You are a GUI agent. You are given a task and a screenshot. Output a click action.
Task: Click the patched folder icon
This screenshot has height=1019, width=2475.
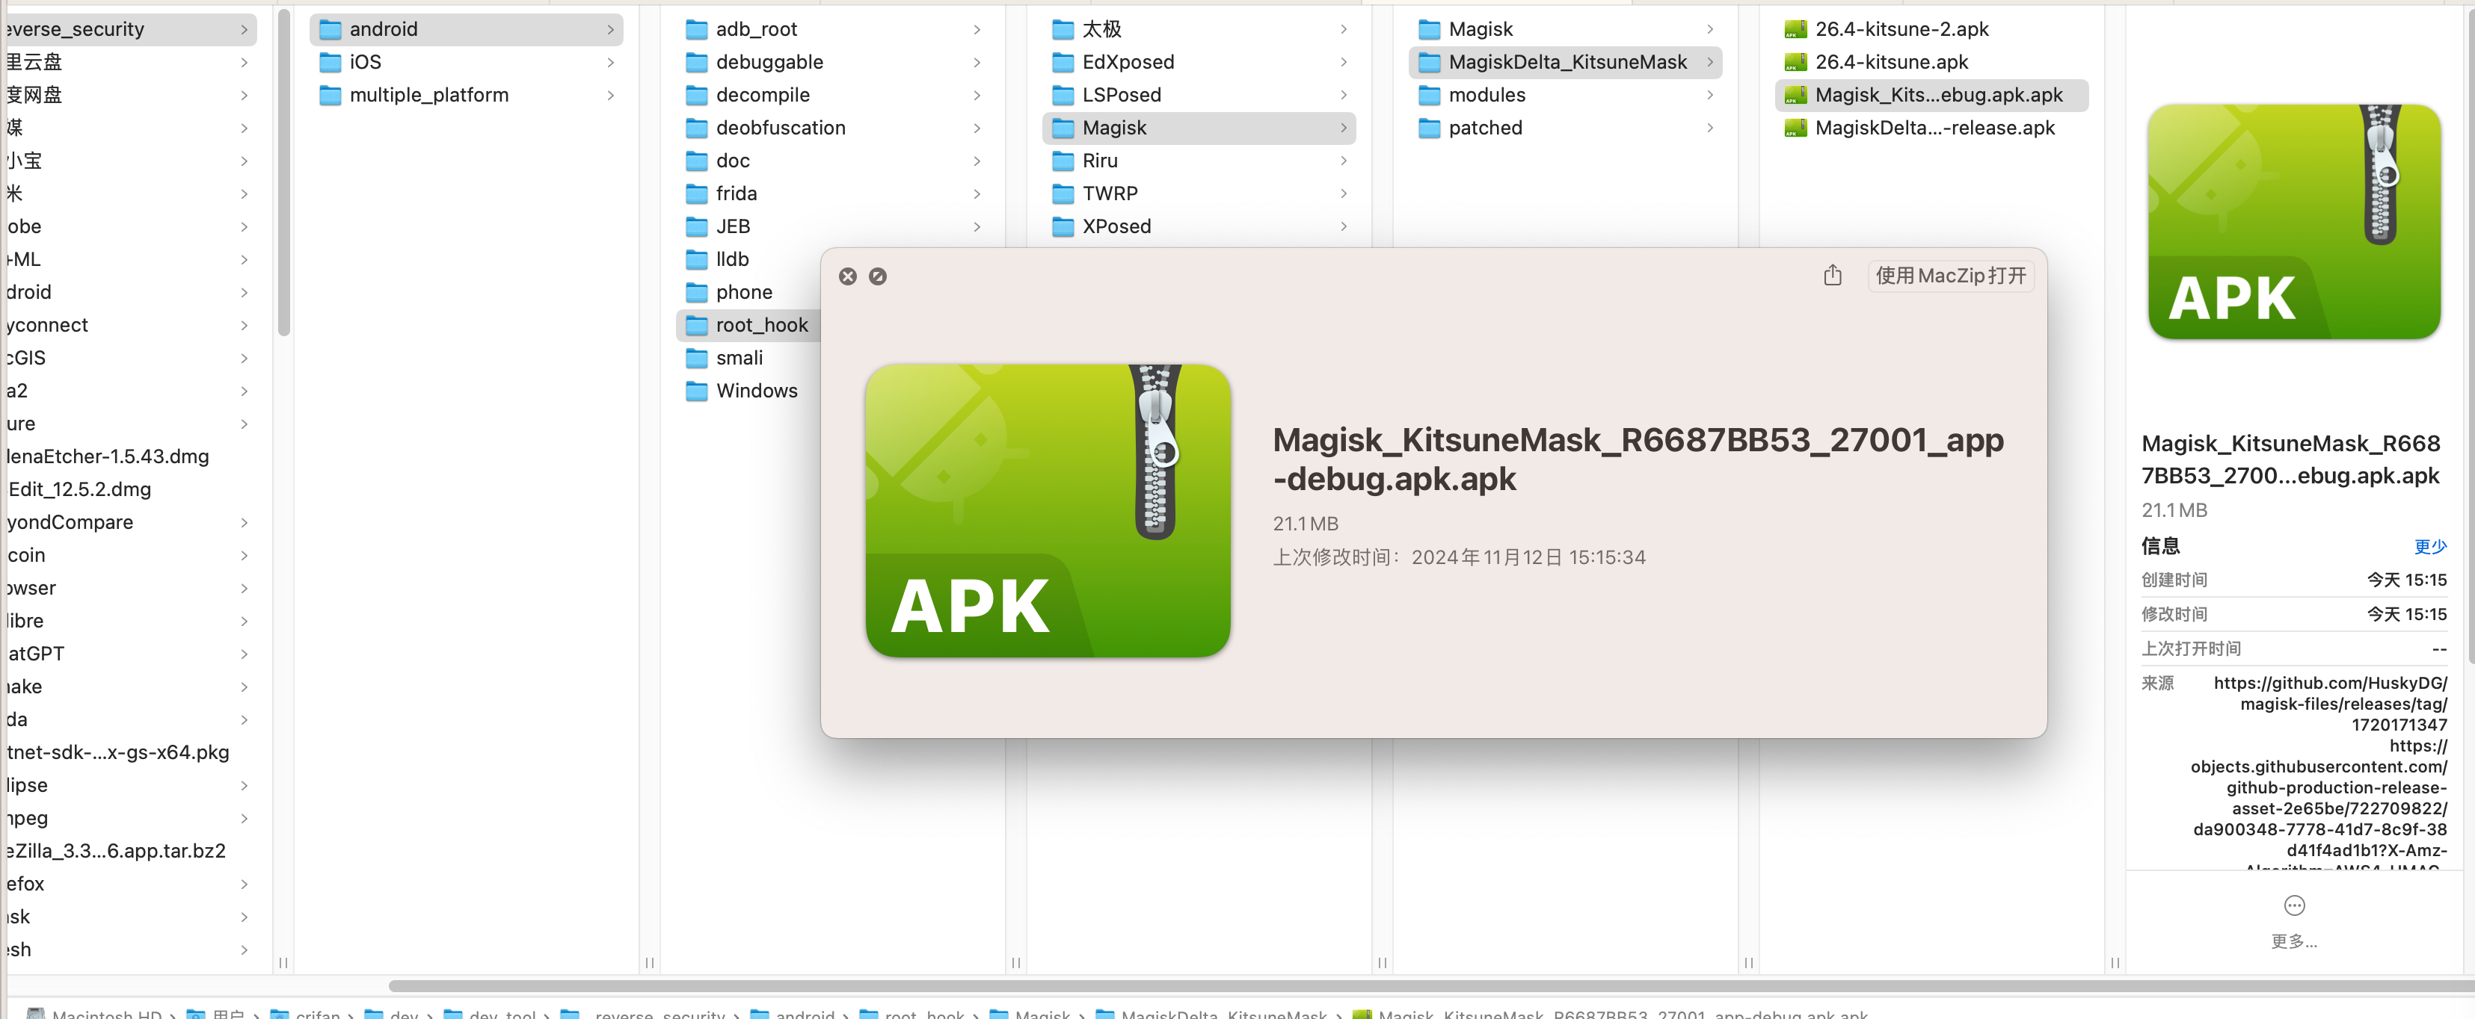[1430, 128]
